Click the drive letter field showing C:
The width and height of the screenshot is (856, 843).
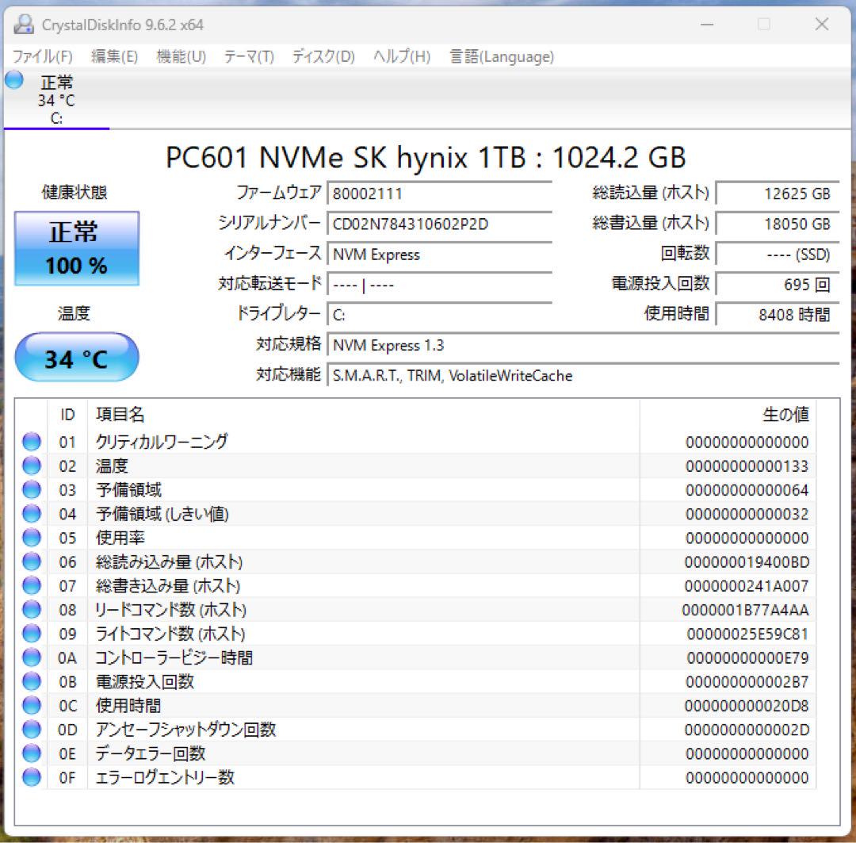(x=439, y=316)
